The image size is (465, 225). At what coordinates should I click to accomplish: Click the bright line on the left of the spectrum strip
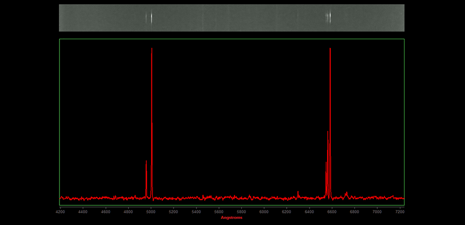(151, 18)
